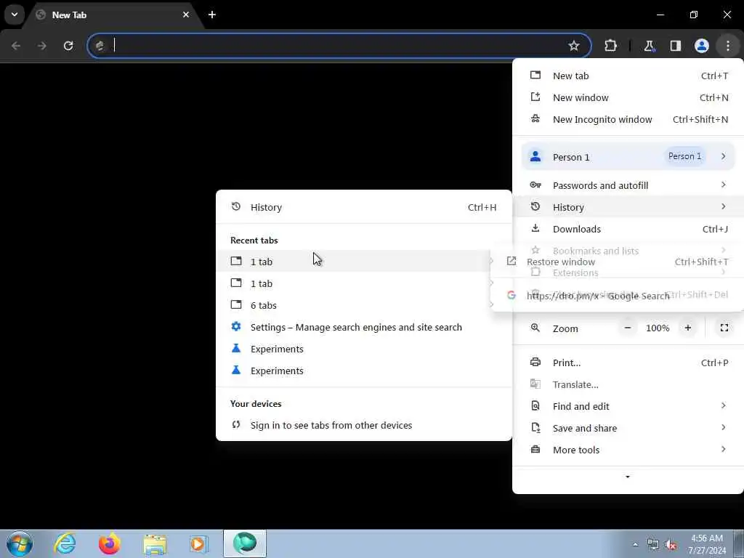744x558 pixels.
Task: Open the Chrome Labs flask icon
Action: point(649,46)
